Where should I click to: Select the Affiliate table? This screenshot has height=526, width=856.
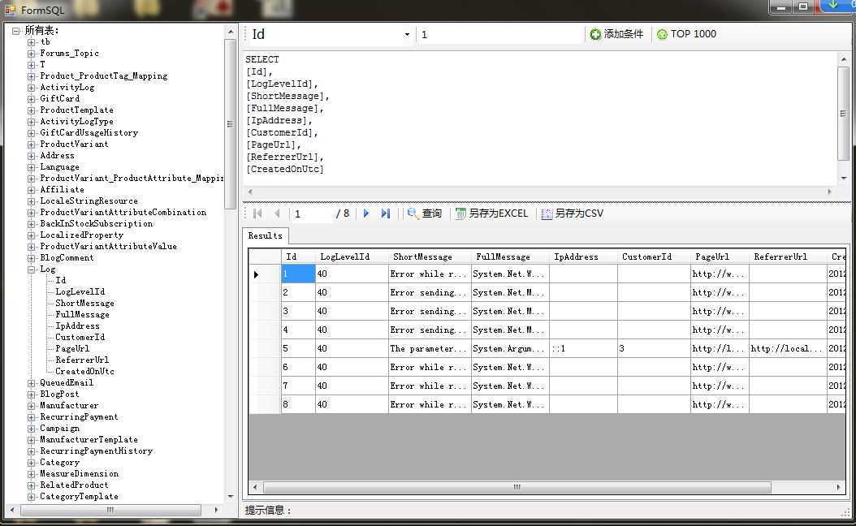click(62, 190)
